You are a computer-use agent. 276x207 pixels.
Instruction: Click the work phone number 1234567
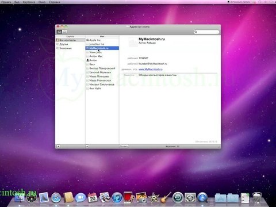143,58
